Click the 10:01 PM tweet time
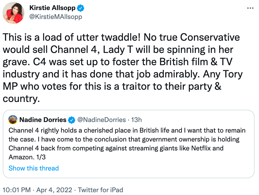Image resolution: width=259 pixels, height=195 pixels. 17,190
